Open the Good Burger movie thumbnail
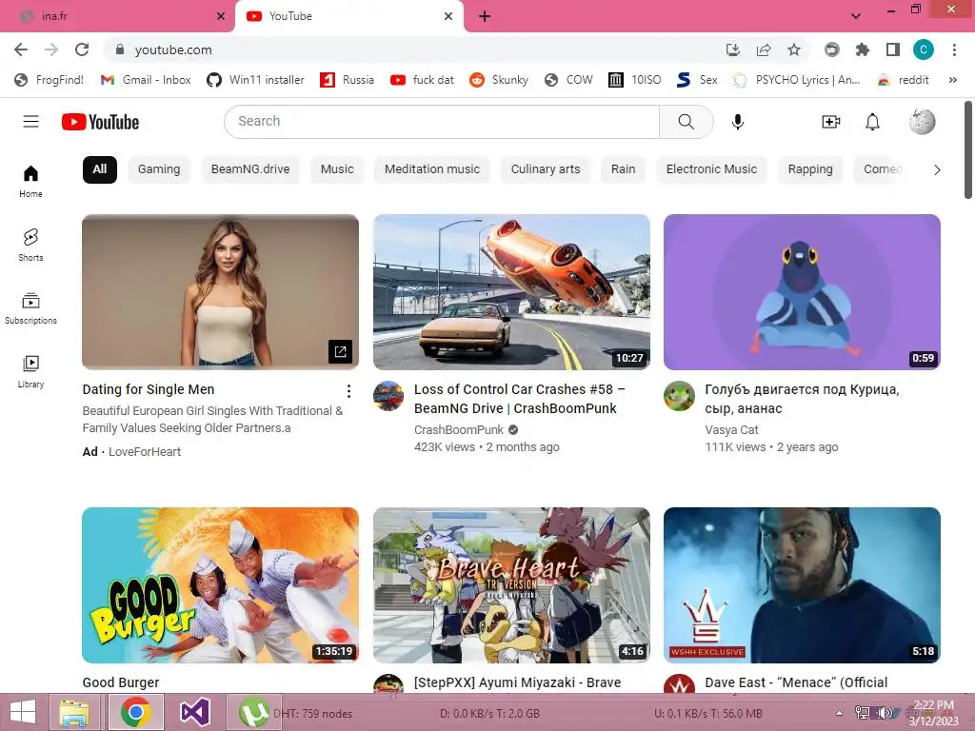975x731 pixels. coord(220,585)
